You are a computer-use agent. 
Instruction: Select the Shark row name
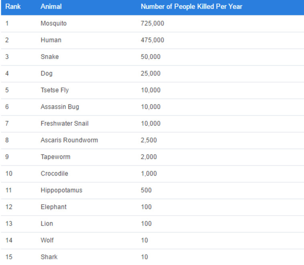tap(49, 257)
